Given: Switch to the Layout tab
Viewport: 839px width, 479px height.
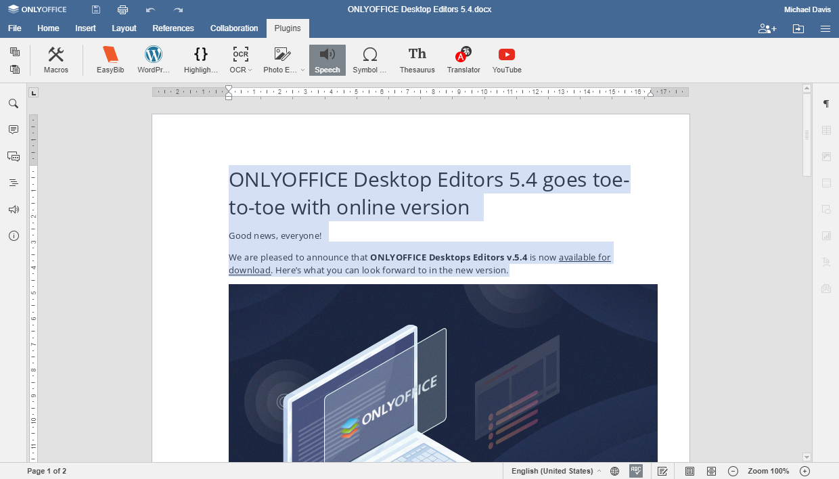Looking at the screenshot, I should click(124, 28).
